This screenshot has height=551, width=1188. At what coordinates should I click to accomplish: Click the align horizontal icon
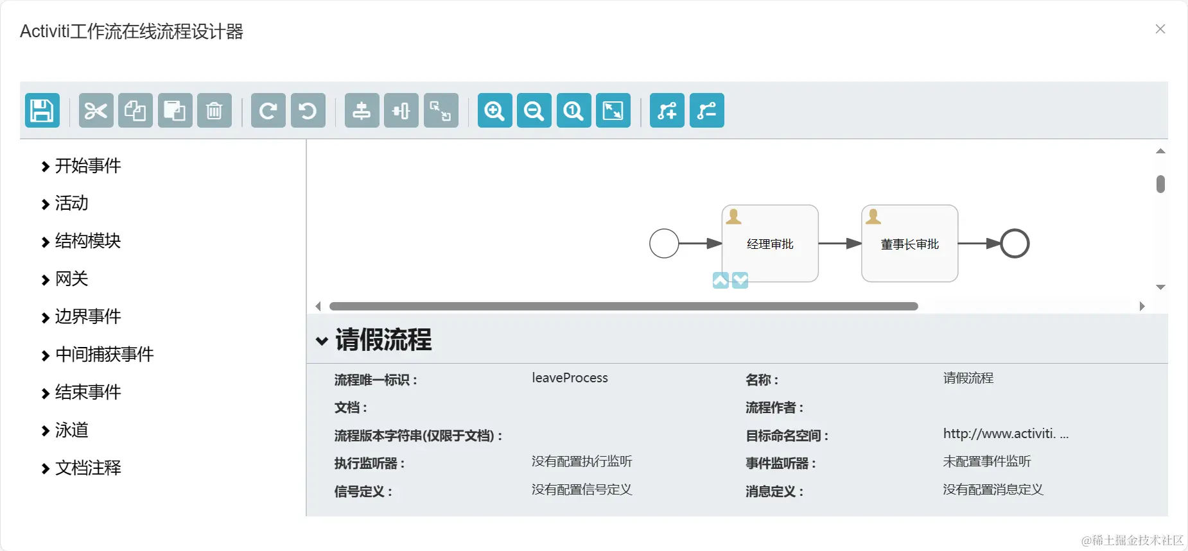click(401, 110)
